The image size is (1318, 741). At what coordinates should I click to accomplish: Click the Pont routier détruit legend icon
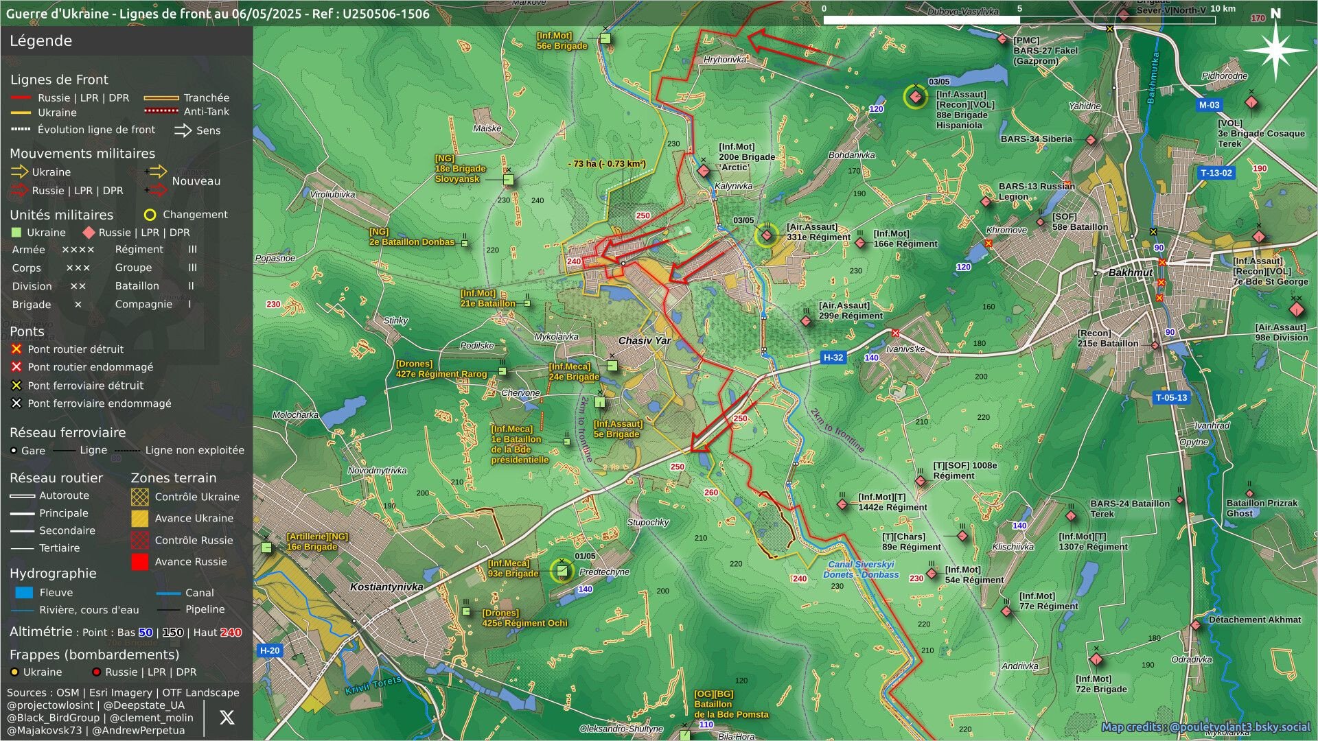16,349
